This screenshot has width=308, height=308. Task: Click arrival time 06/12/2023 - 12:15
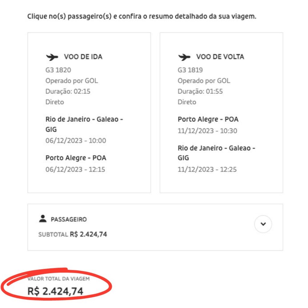click(75, 169)
